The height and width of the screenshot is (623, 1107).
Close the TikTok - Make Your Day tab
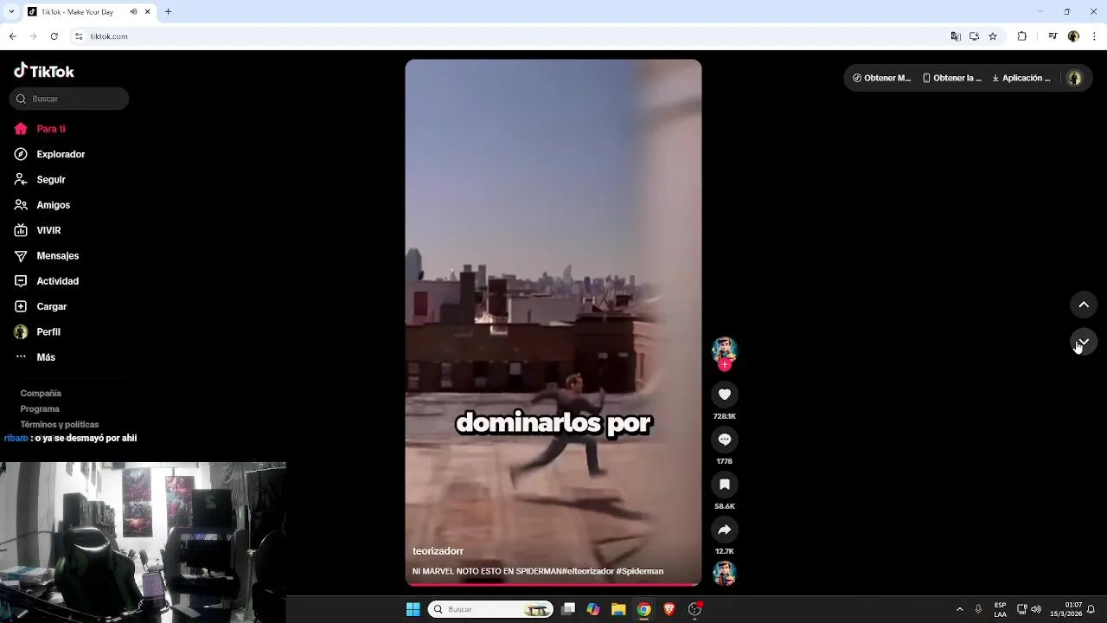[x=148, y=12]
